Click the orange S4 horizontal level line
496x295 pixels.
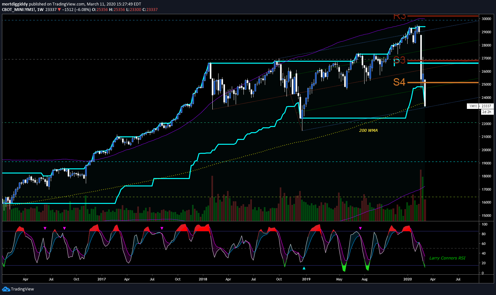443,83
